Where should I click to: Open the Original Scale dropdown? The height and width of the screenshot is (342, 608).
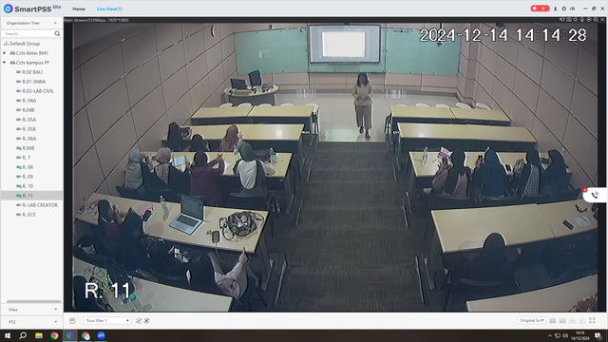pyautogui.click(x=531, y=320)
